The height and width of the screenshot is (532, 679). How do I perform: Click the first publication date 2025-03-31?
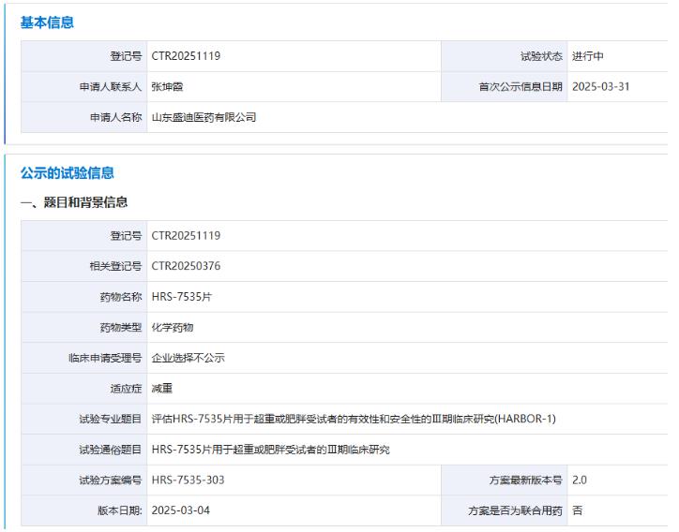pos(601,87)
